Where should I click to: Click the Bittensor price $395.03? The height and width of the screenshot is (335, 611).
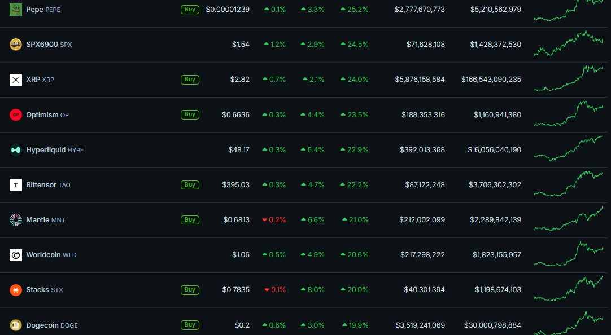pos(235,185)
